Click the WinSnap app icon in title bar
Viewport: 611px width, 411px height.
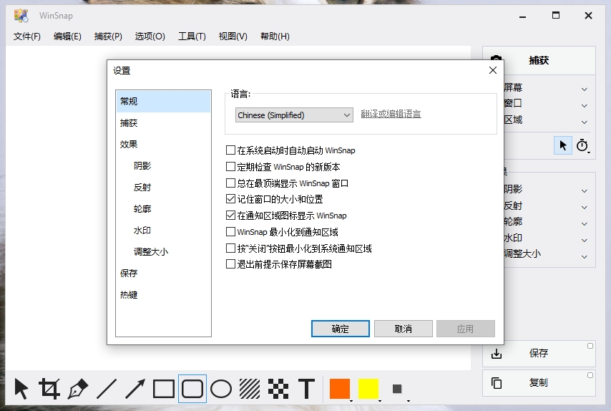click(x=21, y=16)
